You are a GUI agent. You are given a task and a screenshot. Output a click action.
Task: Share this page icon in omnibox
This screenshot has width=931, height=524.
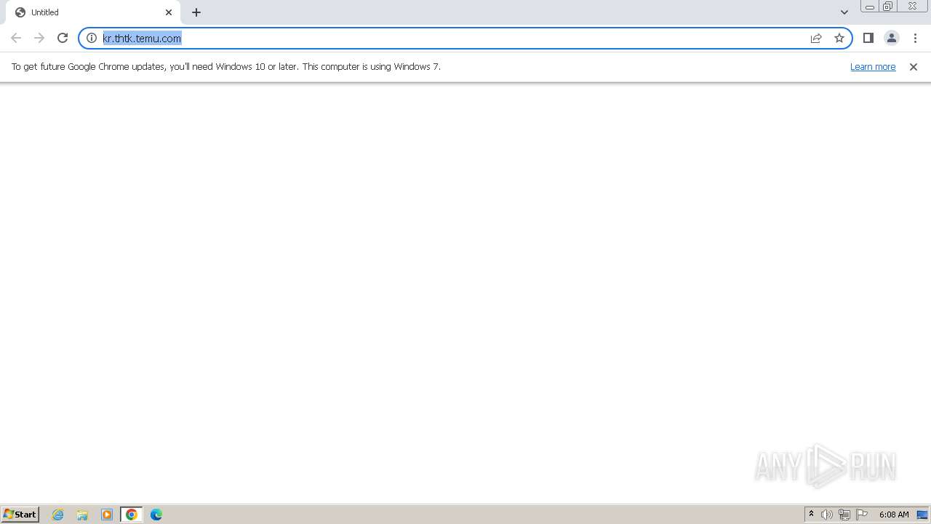[x=816, y=38]
